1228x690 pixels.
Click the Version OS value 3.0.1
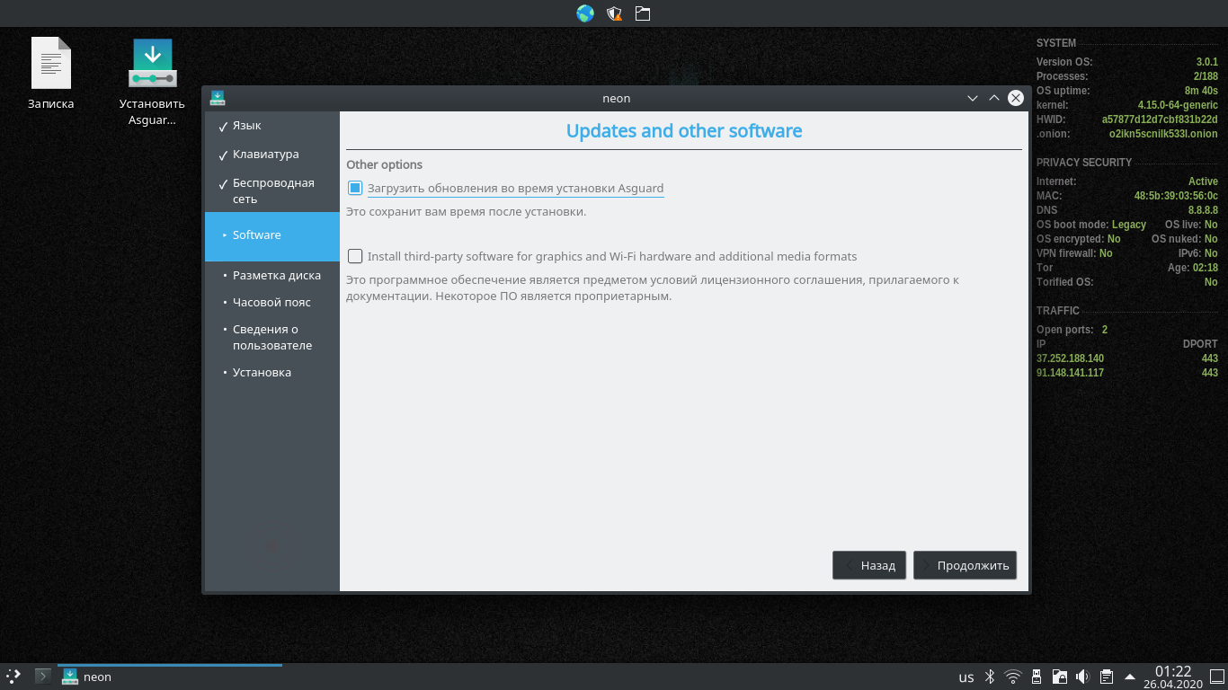(1206, 62)
